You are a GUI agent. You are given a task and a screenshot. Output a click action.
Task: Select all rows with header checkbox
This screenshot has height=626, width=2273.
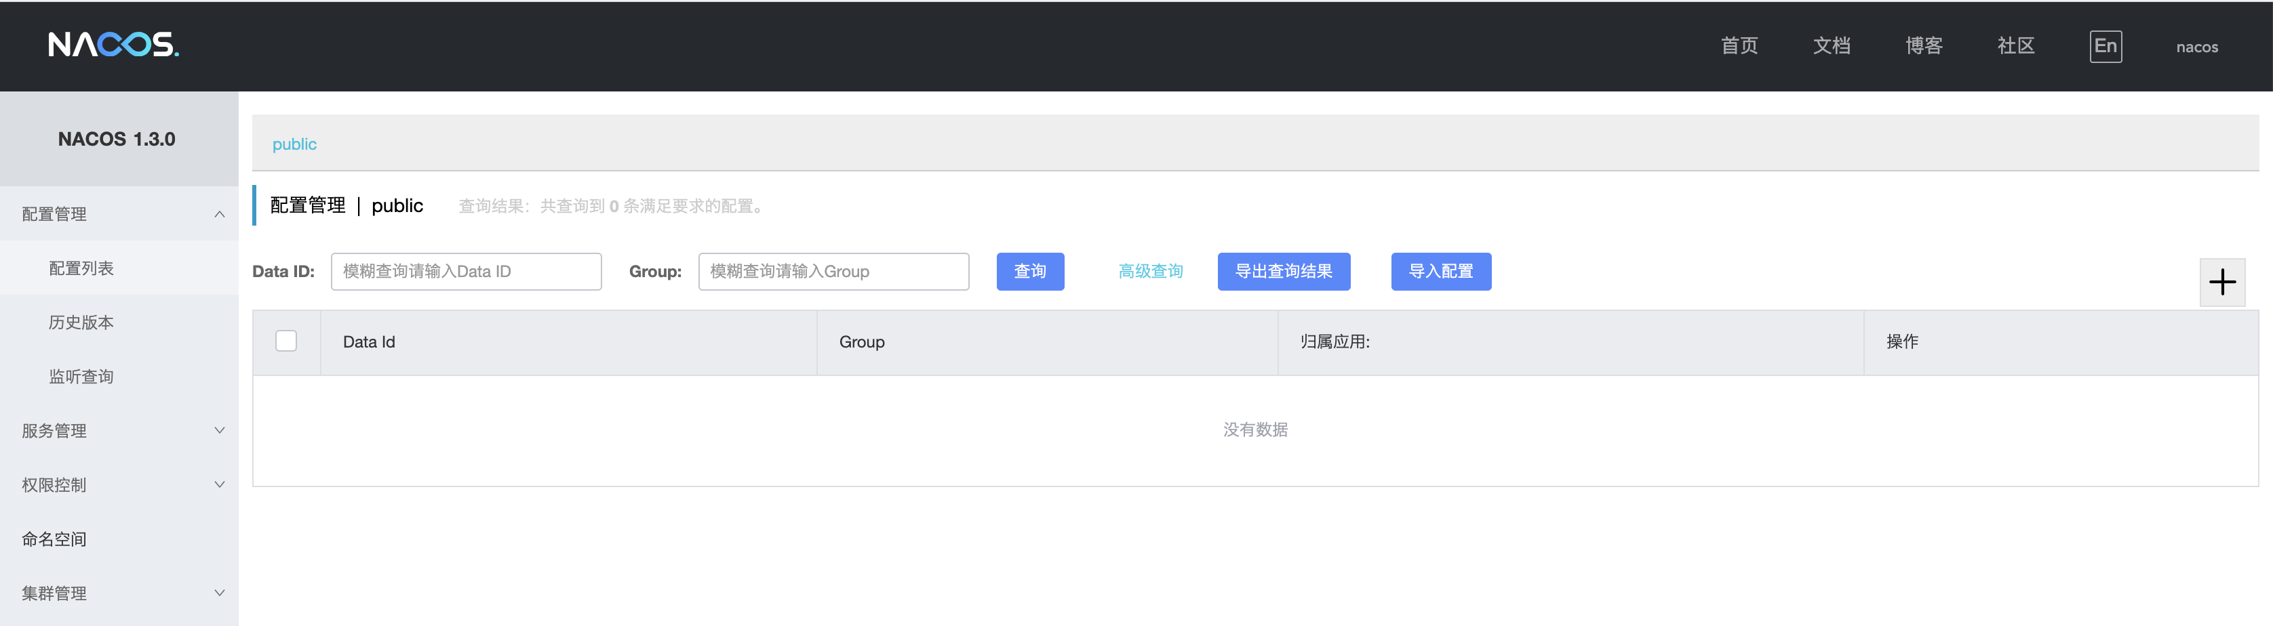[x=286, y=340]
